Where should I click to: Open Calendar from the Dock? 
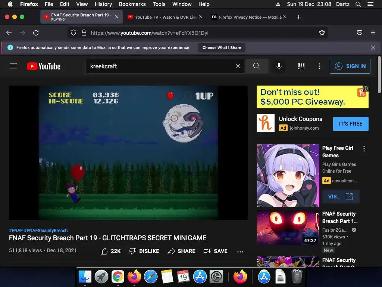click(184, 277)
